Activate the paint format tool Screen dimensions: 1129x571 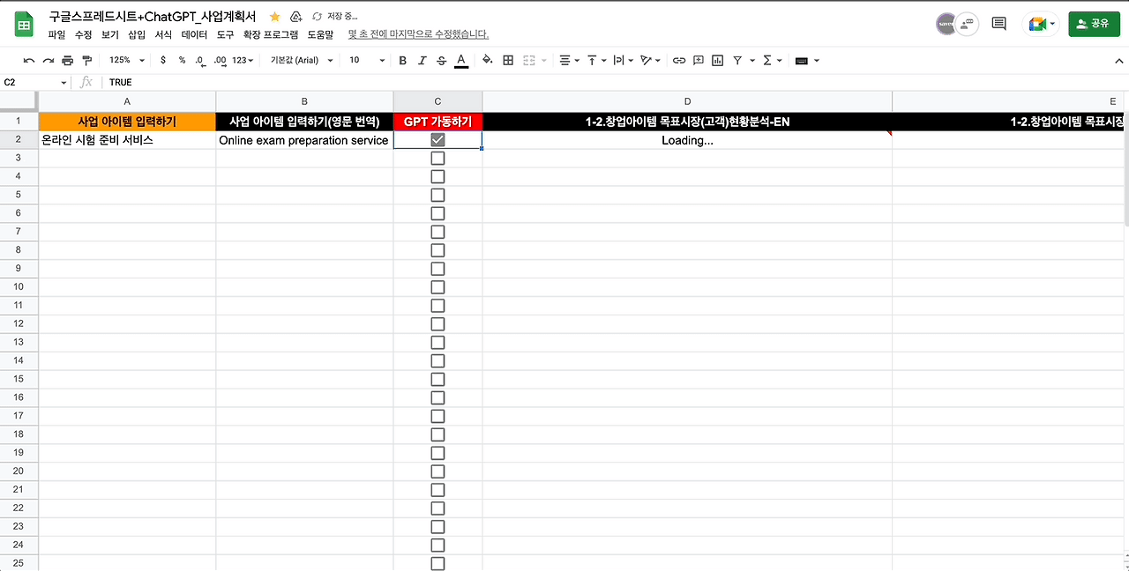coord(86,60)
